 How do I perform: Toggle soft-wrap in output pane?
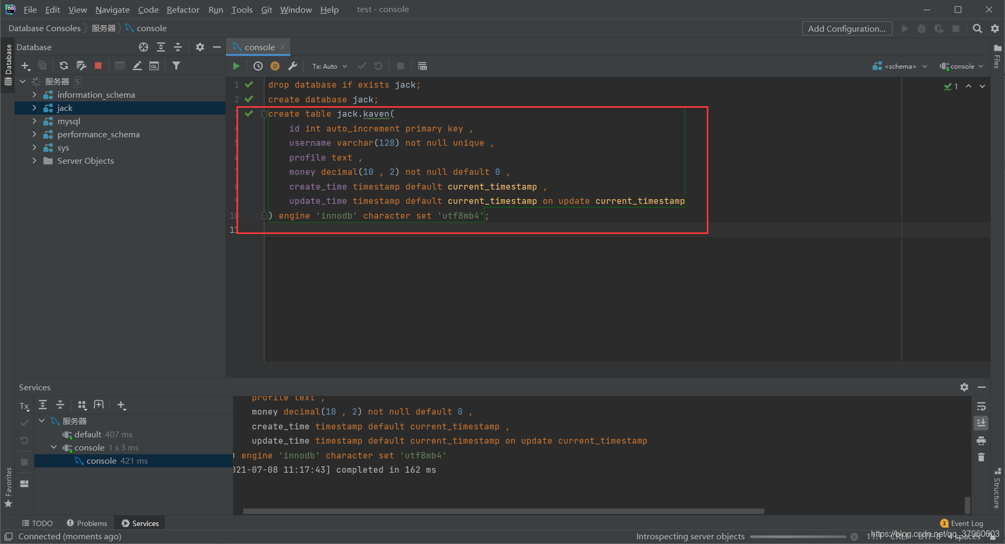[981, 406]
